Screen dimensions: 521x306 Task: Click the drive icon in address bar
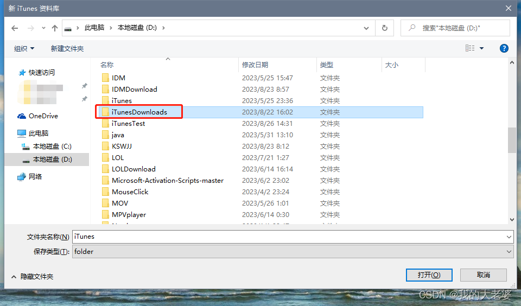tap(68, 29)
